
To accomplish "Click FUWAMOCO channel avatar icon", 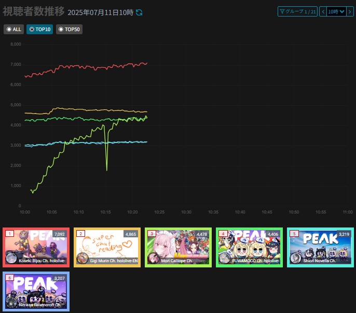I will [x=224, y=259].
